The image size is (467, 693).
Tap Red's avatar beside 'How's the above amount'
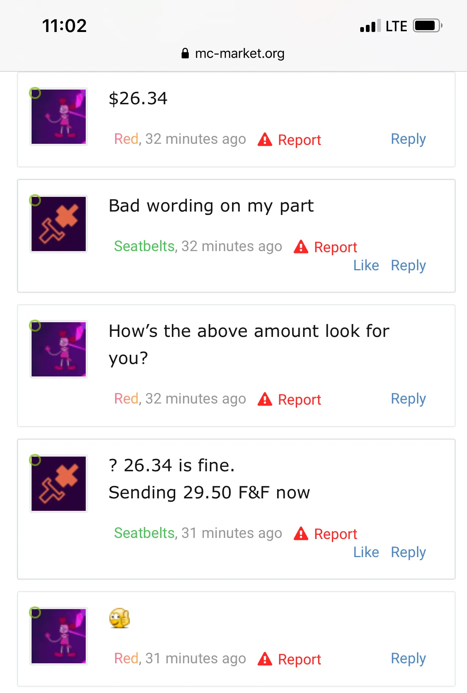(x=59, y=349)
